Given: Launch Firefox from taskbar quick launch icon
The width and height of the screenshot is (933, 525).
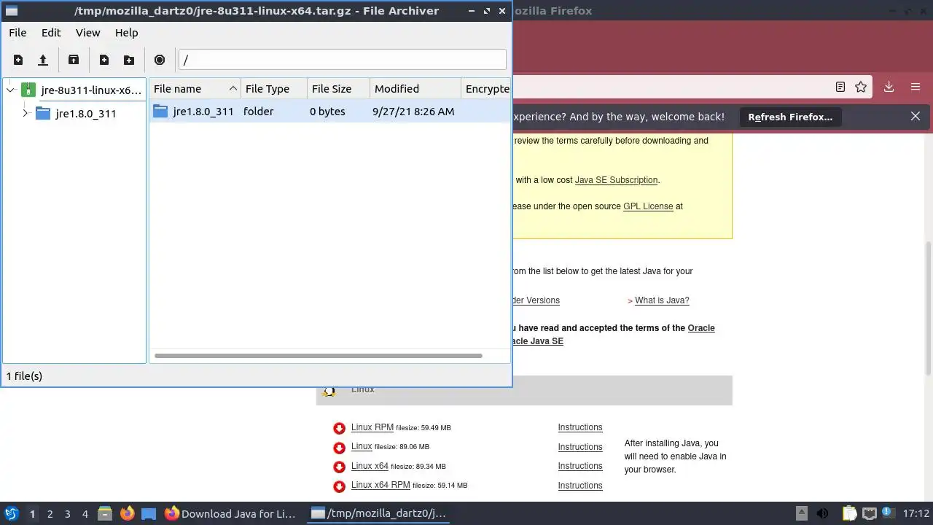Looking at the screenshot, I should pyautogui.click(x=127, y=513).
